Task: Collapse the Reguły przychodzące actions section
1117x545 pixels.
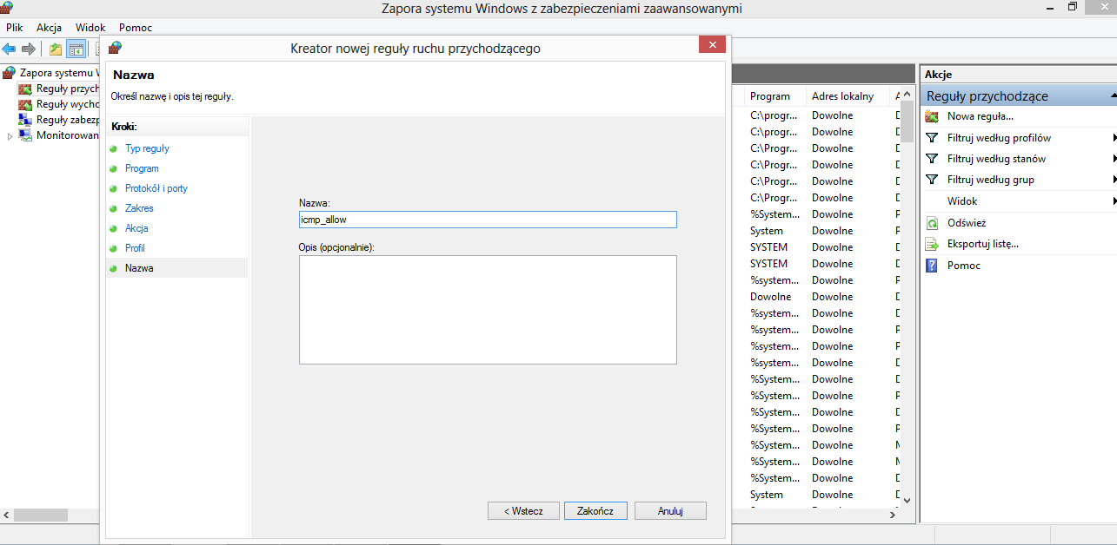Action: coord(1113,95)
